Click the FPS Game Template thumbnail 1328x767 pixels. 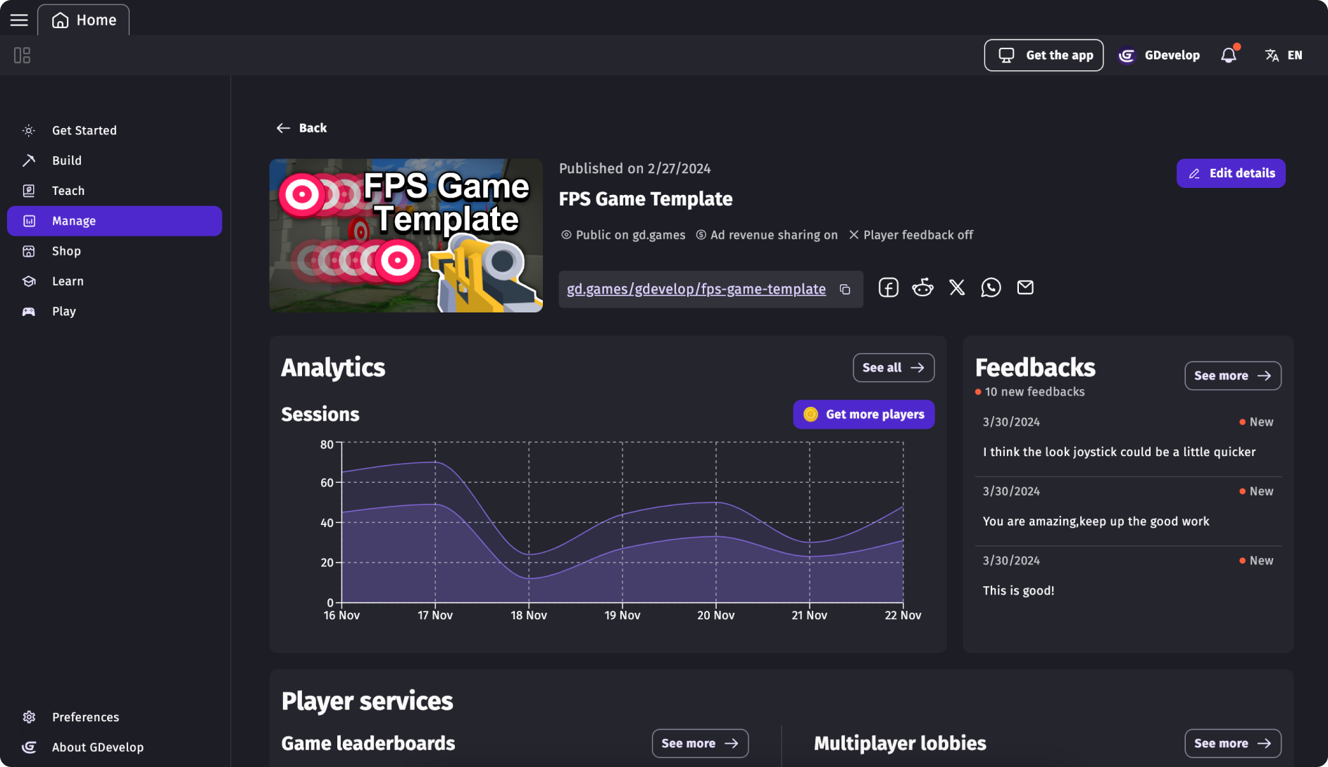tap(406, 235)
